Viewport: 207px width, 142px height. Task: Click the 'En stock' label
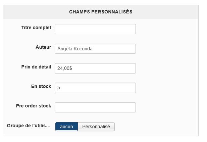41,86
